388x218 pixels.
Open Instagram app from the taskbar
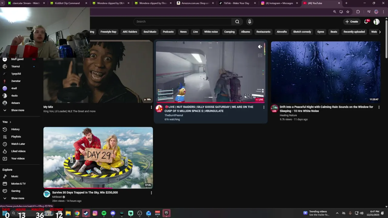(x=95, y=213)
